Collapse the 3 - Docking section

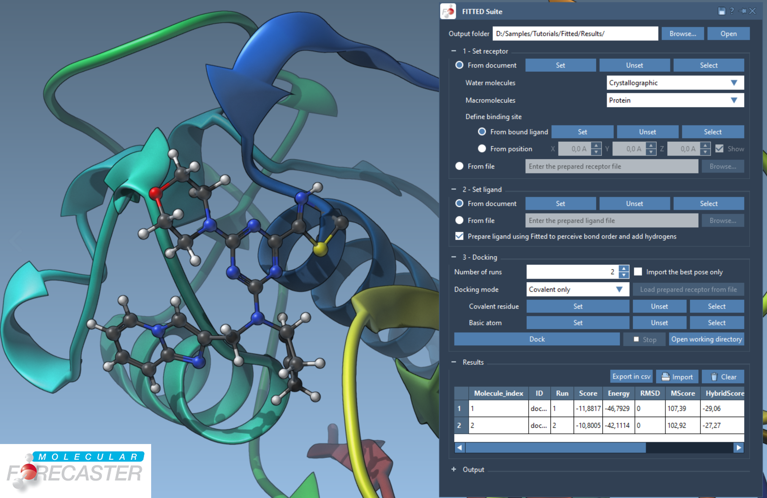(454, 257)
